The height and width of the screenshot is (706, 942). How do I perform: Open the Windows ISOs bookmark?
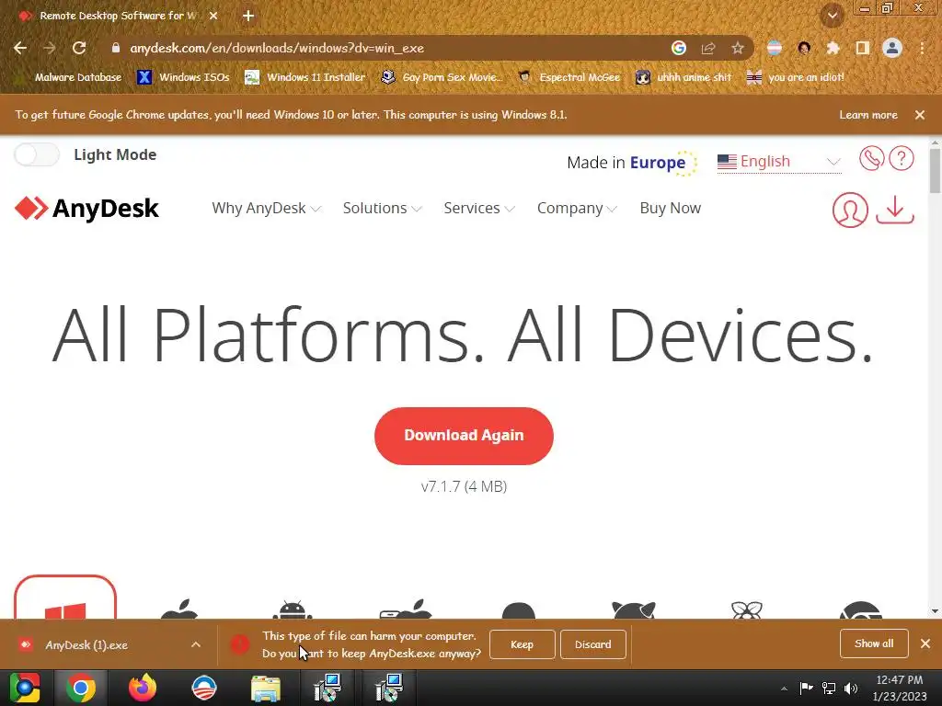click(x=183, y=77)
